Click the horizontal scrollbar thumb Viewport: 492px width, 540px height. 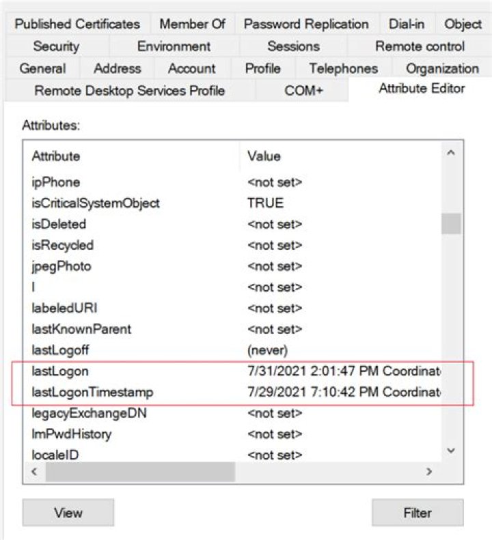pyautogui.click(x=140, y=471)
